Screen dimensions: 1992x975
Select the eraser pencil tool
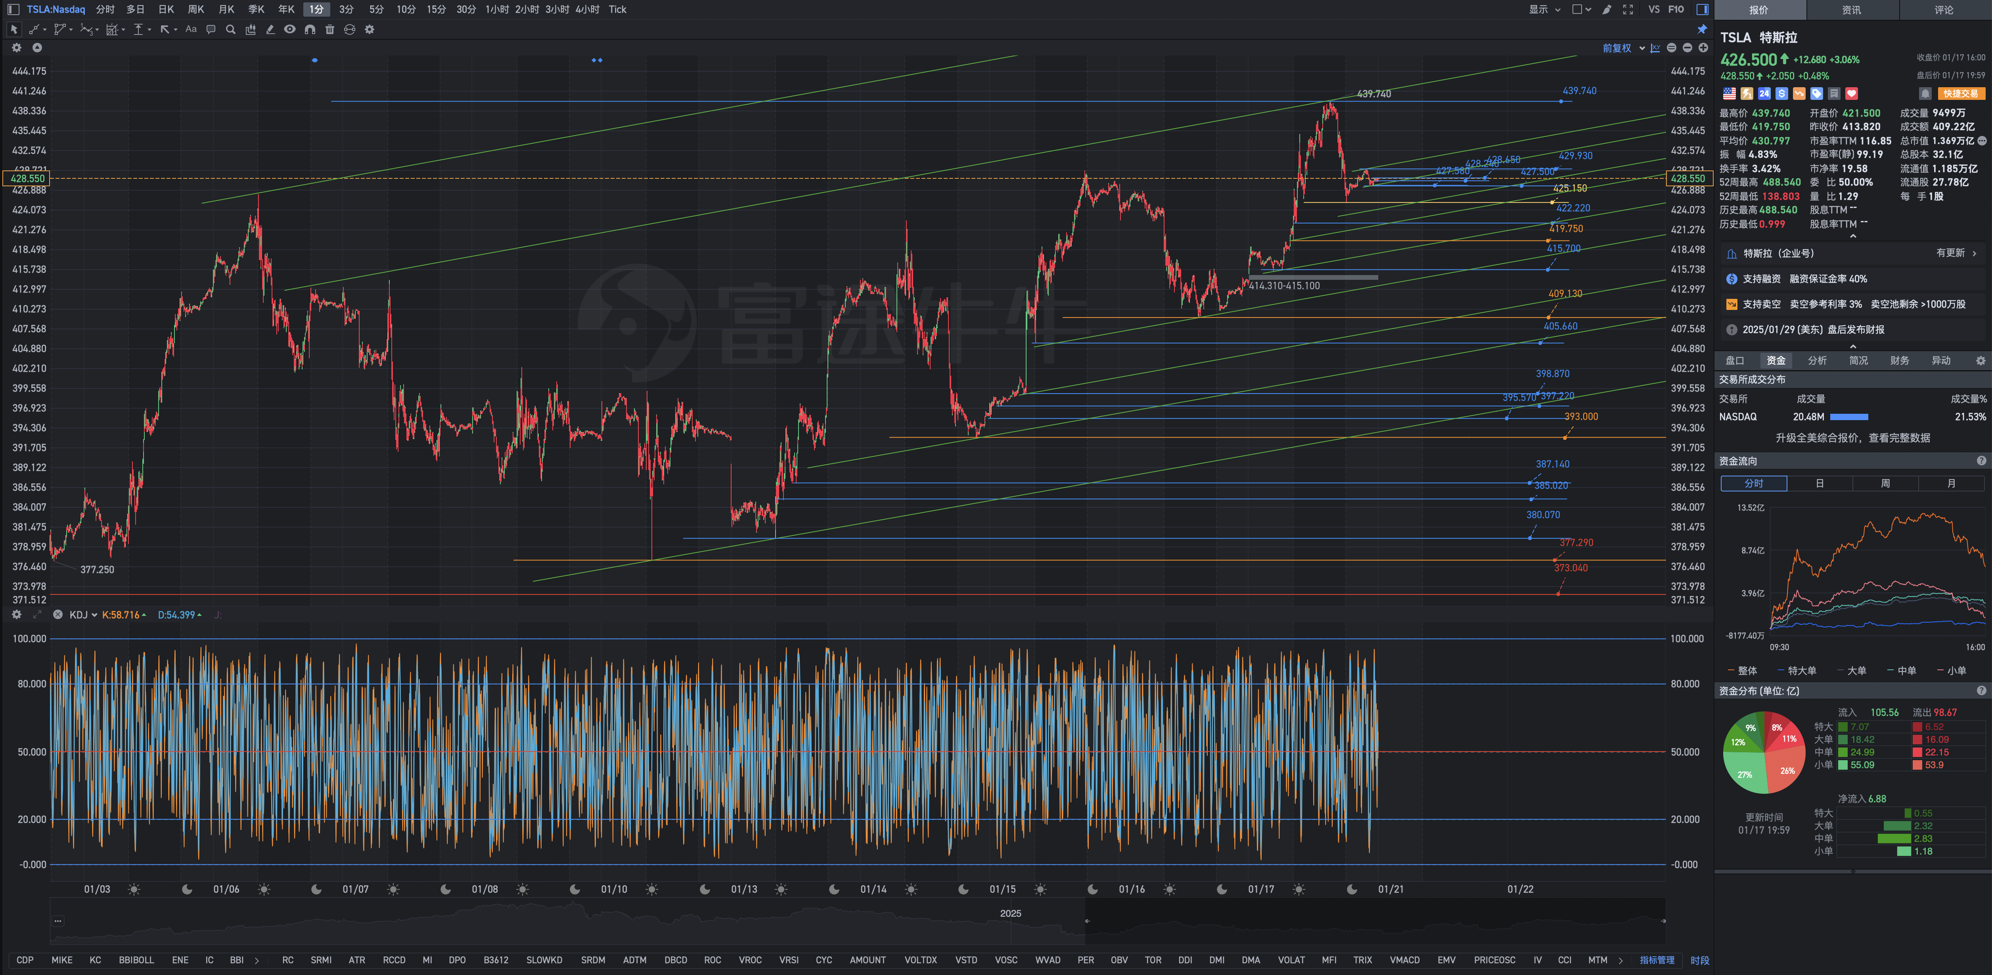pos(270,29)
